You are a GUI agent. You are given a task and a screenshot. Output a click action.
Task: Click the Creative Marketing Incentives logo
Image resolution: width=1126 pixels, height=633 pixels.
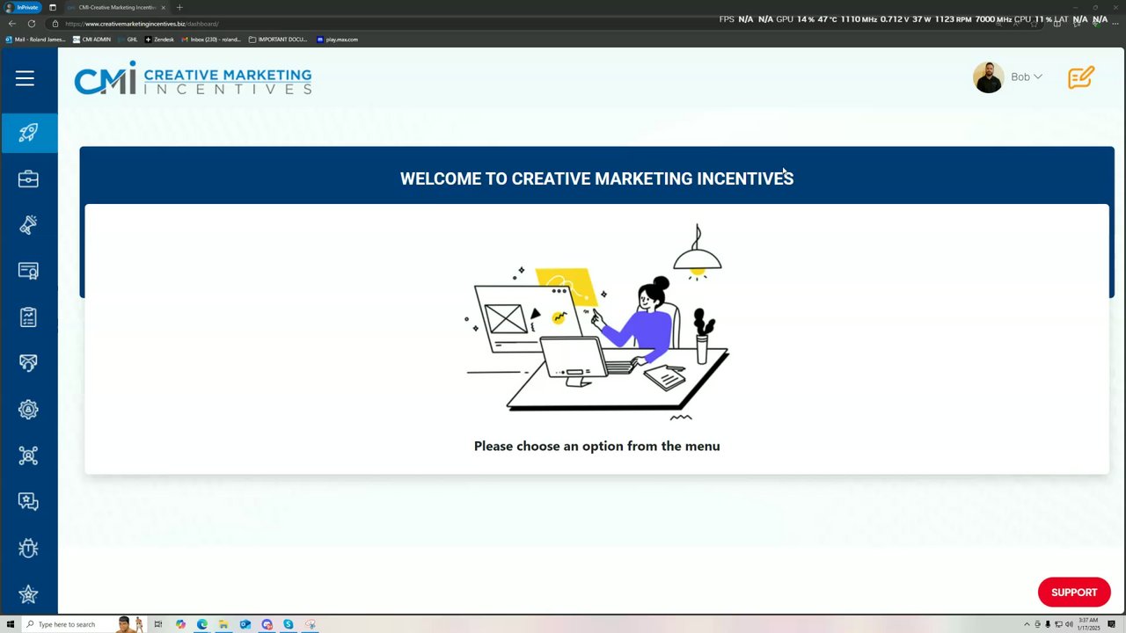pyautogui.click(x=193, y=78)
